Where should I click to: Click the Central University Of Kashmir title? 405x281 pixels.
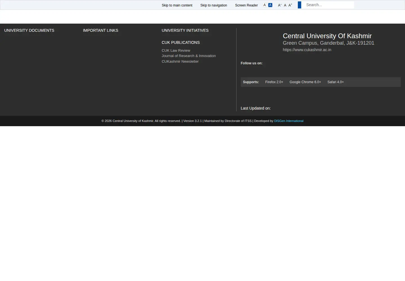click(x=327, y=36)
